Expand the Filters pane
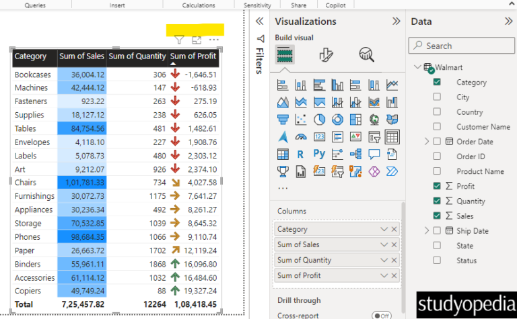 [x=260, y=21]
